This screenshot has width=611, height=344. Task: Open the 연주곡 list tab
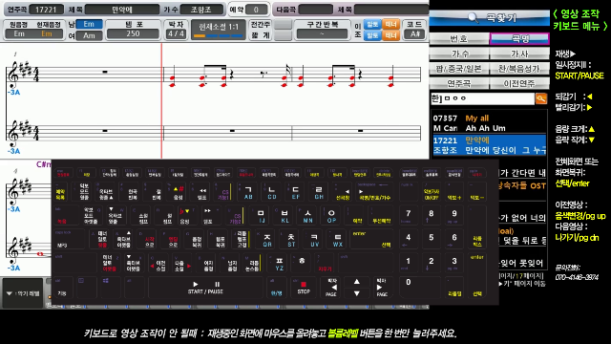(459, 83)
